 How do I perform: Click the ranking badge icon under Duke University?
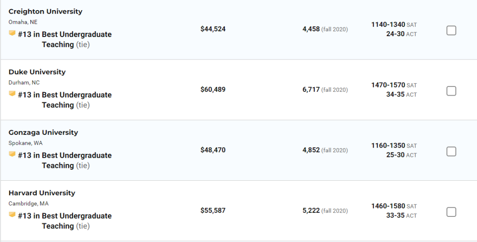coord(12,93)
